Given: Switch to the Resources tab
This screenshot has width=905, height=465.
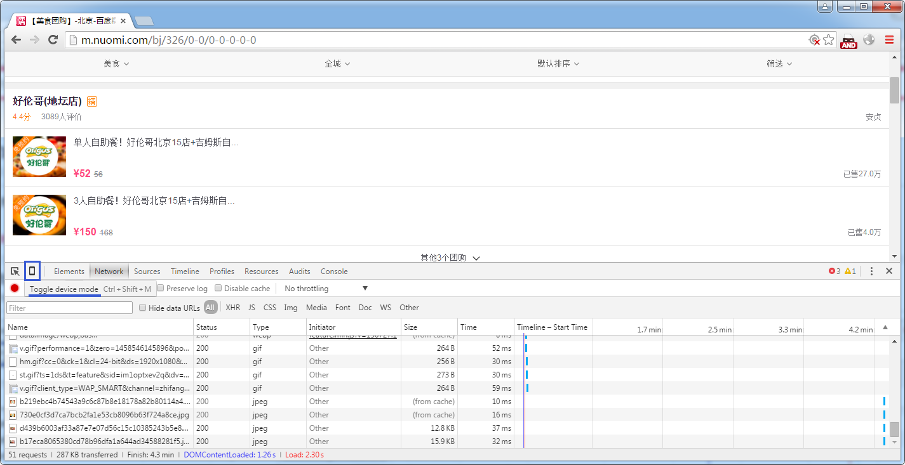Looking at the screenshot, I should [x=262, y=271].
